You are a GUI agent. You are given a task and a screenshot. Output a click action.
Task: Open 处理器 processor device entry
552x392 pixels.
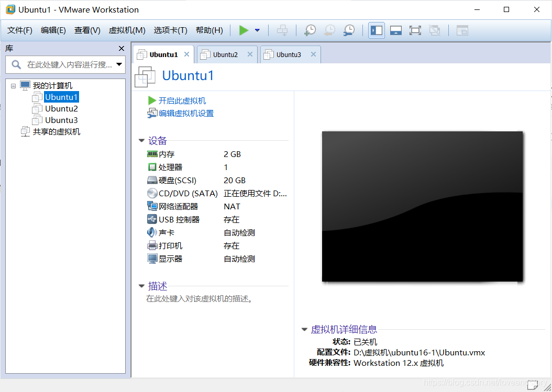(x=170, y=167)
